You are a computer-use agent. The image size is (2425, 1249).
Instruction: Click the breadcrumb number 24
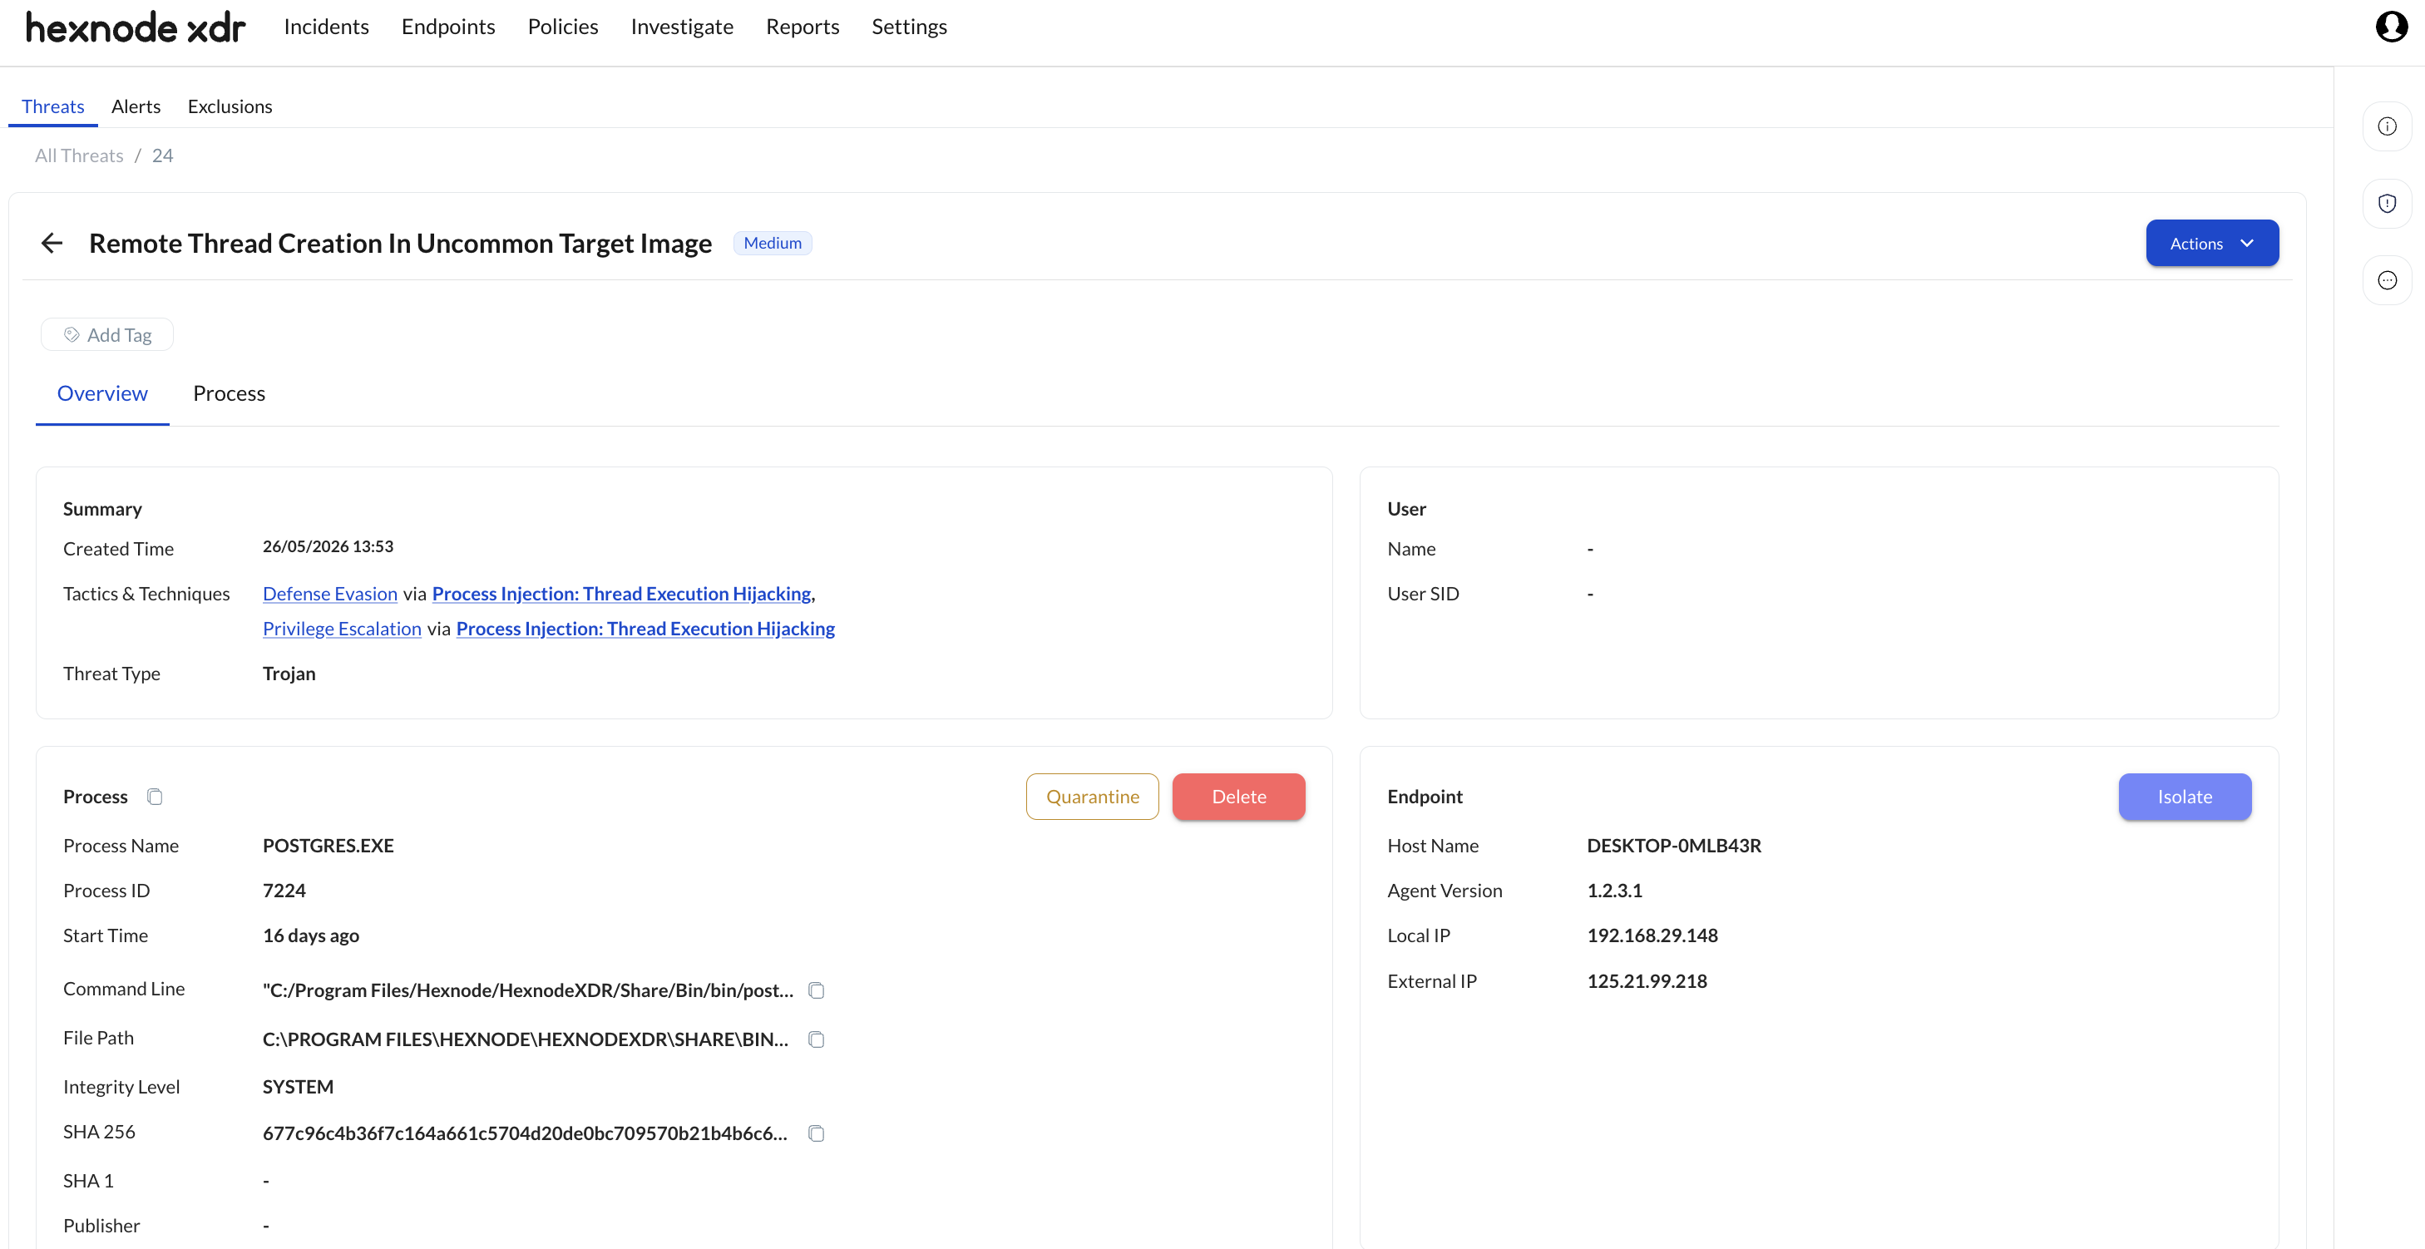tap(163, 156)
